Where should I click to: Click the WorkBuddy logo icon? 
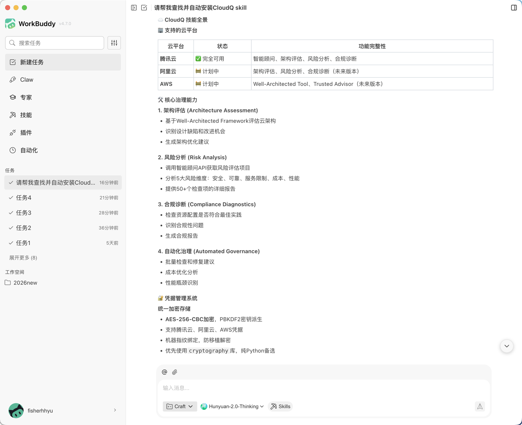pyautogui.click(x=10, y=23)
